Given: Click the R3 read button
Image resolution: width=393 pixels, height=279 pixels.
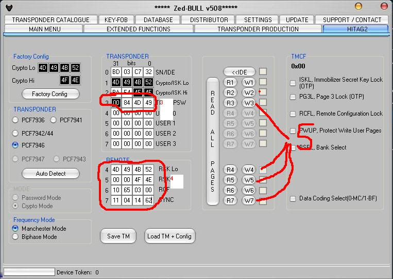Looking at the screenshot, I should [230, 103].
